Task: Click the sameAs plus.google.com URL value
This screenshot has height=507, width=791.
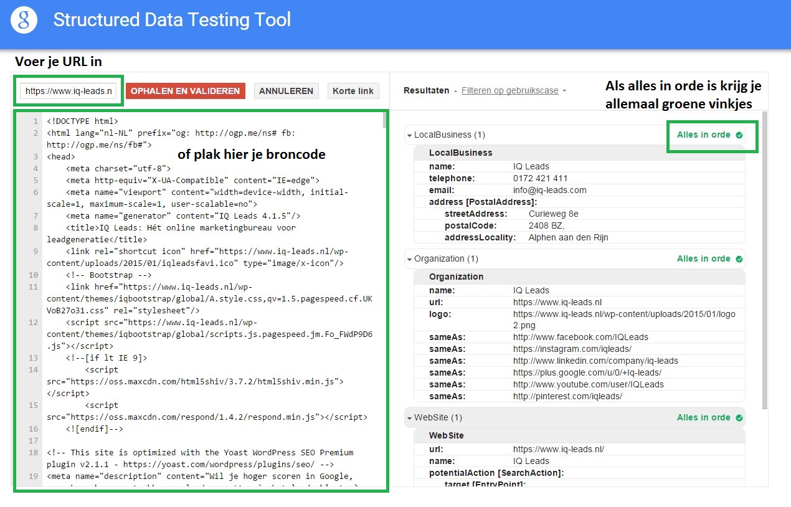Action: point(587,372)
